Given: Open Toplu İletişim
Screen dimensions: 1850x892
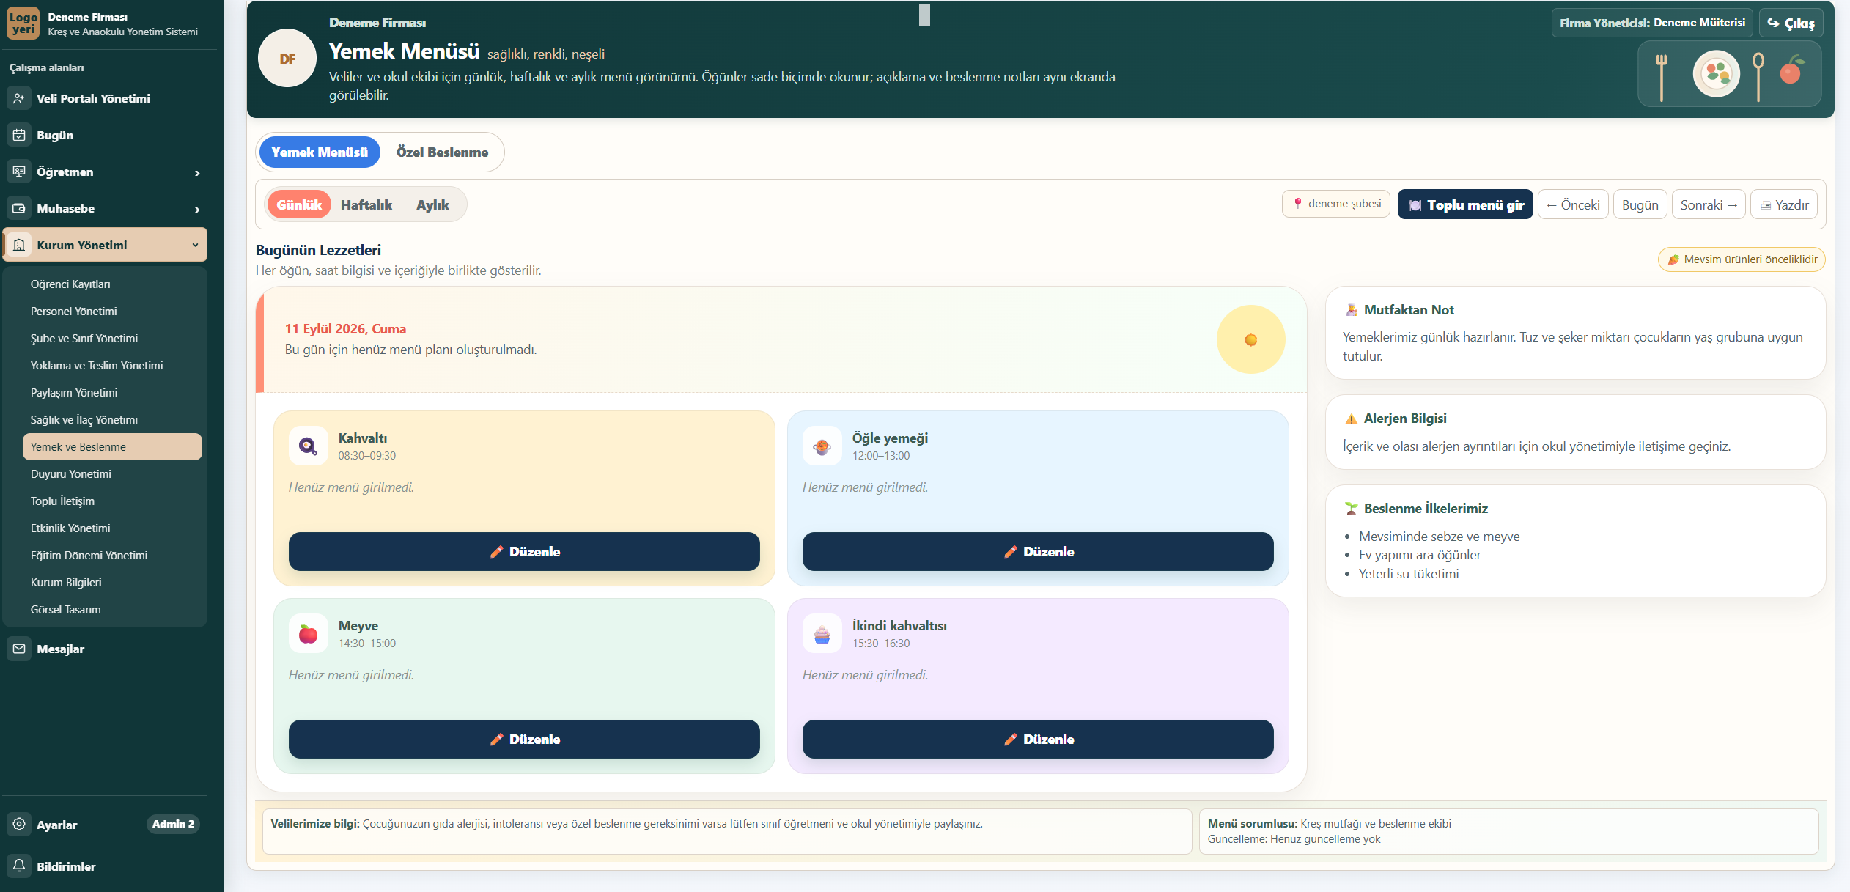Looking at the screenshot, I should click(x=112, y=501).
